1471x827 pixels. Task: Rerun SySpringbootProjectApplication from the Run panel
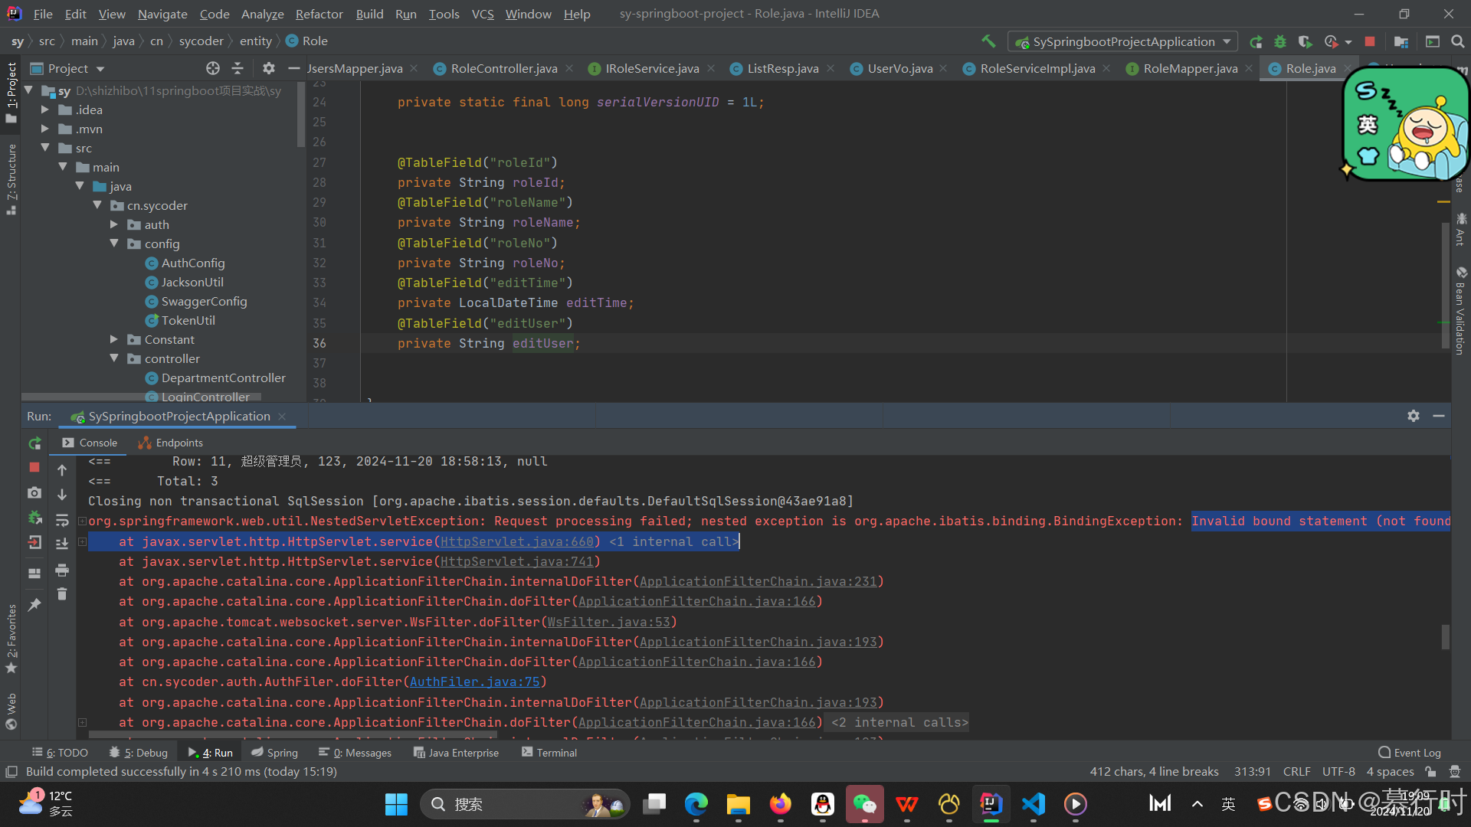click(34, 443)
